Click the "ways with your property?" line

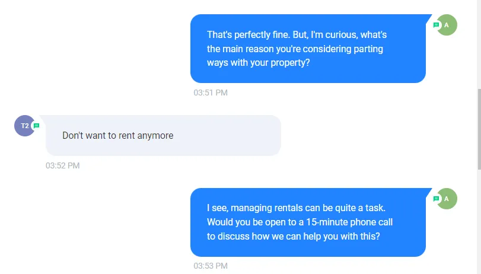[x=258, y=63]
